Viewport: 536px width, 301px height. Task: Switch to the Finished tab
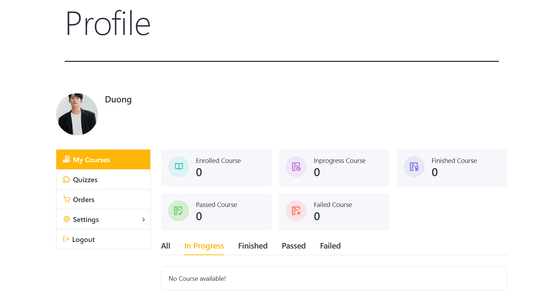(x=253, y=246)
